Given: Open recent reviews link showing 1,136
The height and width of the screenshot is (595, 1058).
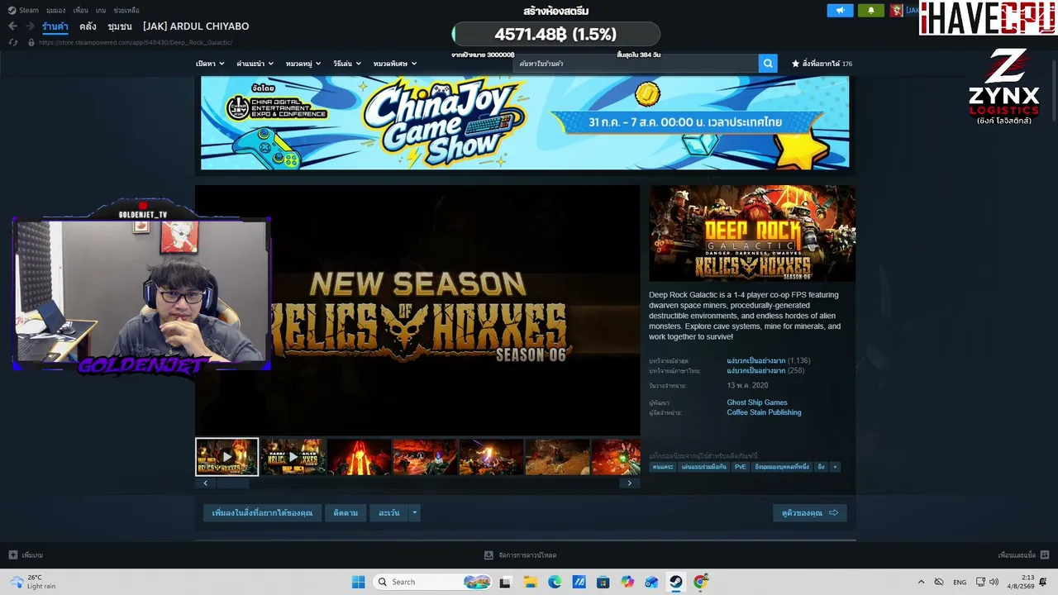Looking at the screenshot, I should coord(768,361).
